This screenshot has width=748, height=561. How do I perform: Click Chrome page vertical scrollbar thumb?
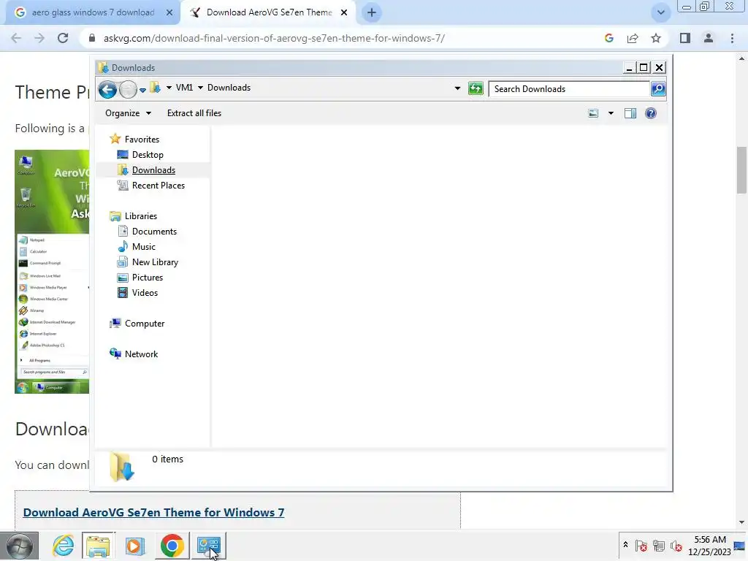741,170
